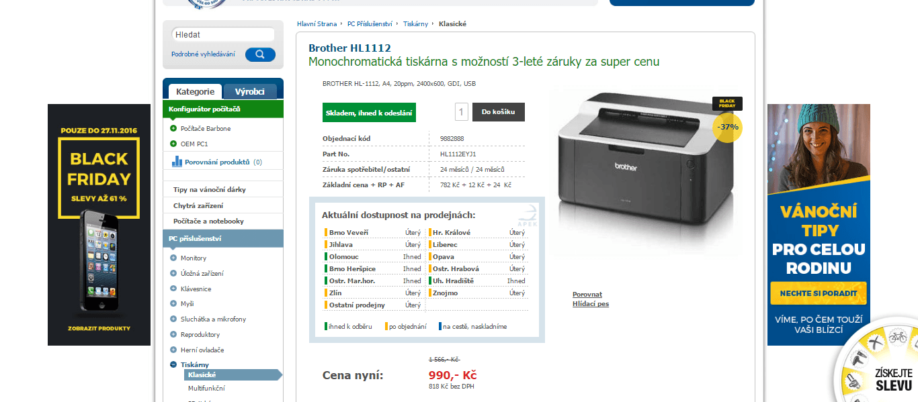This screenshot has width=918, height=402.
Task: Expand Počítače Barbone green plus icon
Action: (173, 128)
